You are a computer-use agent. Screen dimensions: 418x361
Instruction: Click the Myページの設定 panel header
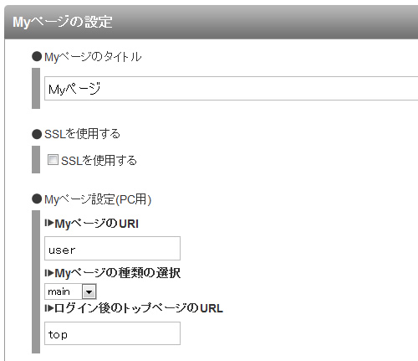(212, 22)
